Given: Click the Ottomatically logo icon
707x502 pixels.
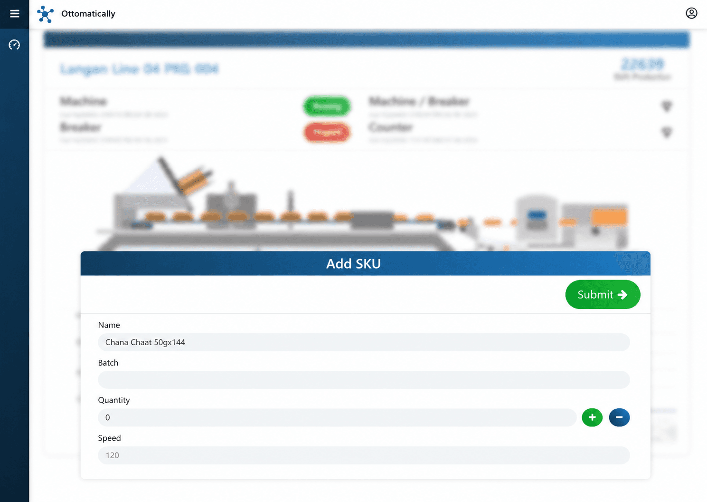Looking at the screenshot, I should point(46,14).
